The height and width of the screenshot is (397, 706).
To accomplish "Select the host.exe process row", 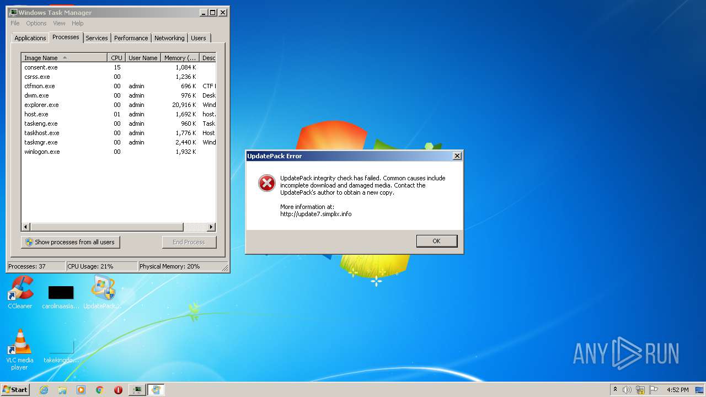I will coord(119,114).
